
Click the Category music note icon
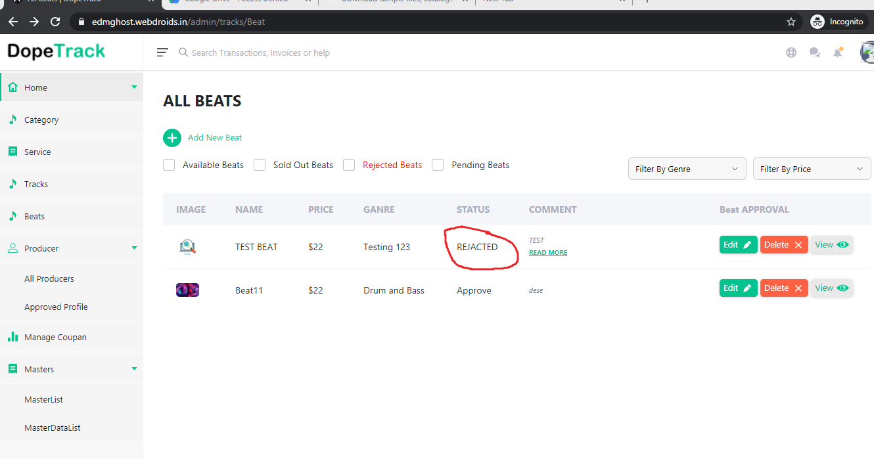pyautogui.click(x=12, y=120)
